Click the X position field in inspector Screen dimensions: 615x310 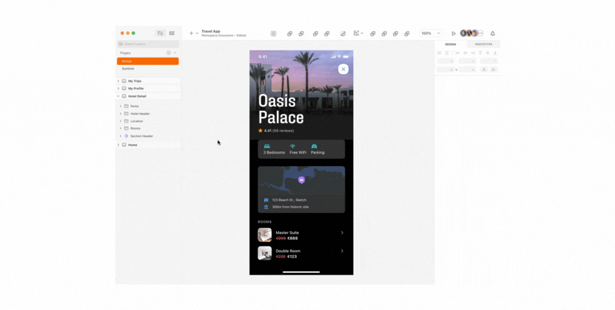(x=446, y=61)
